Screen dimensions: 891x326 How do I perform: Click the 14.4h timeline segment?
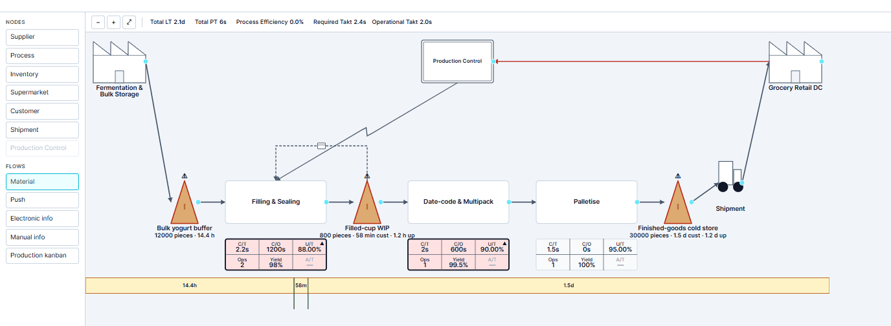click(189, 285)
